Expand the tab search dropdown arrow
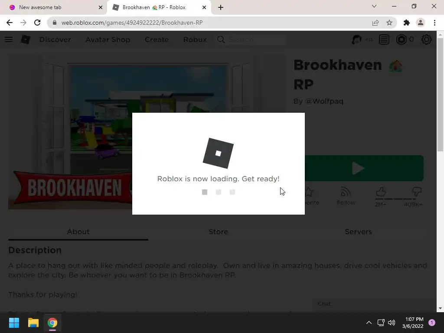This screenshot has height=333, width=444. 374,6
